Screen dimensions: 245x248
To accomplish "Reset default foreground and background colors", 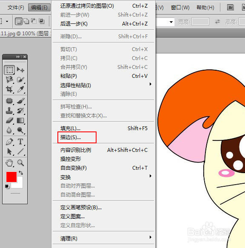I will click(7, 187).
